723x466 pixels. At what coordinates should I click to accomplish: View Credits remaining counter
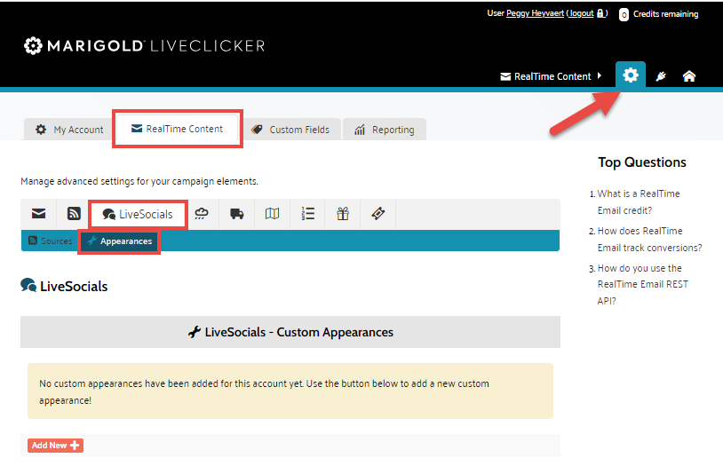click(658, 14)
